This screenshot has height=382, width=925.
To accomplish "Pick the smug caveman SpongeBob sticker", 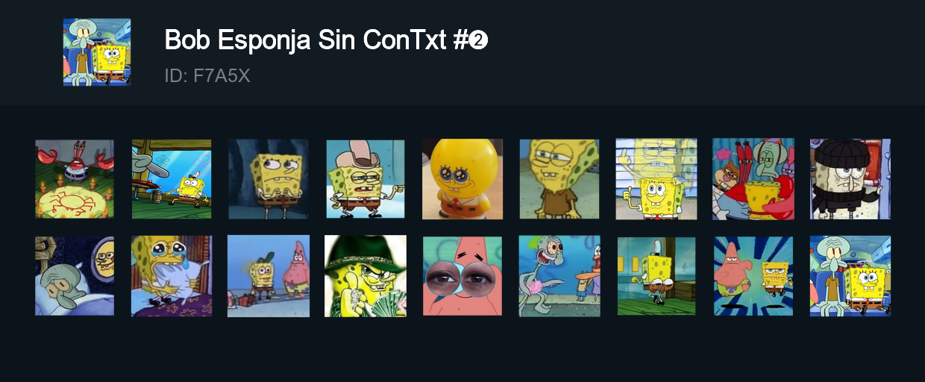I will (x=559, y=179).
